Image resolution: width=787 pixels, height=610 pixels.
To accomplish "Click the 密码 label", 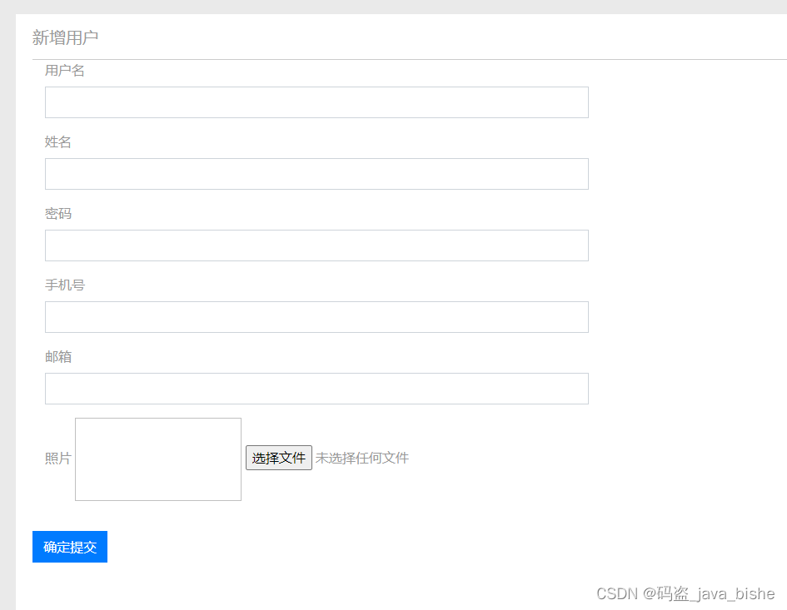I will pos(58,214).
